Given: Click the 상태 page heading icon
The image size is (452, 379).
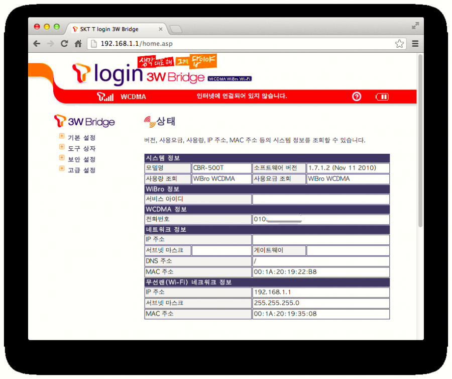Looking at the screenshot, I should 150,122.
